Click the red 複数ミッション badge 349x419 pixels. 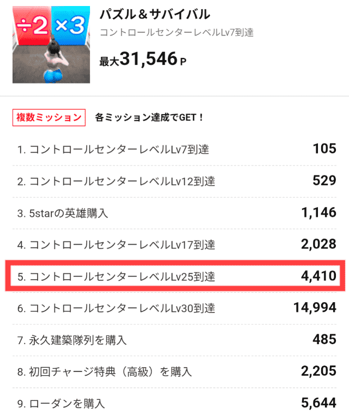pyautogui.click(x=49, y=117)
